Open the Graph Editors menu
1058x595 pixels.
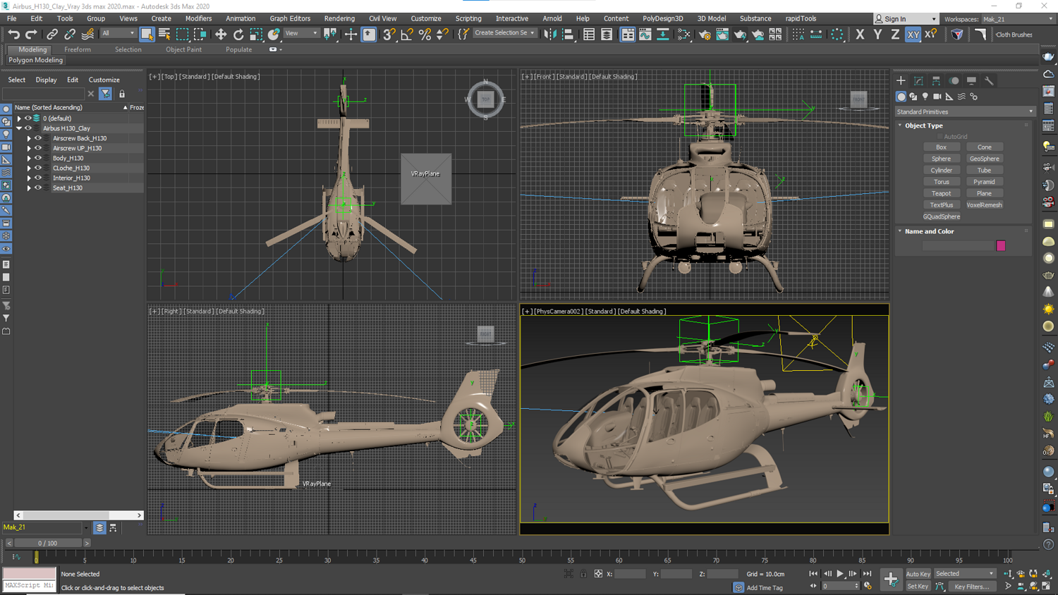[290, 19]
